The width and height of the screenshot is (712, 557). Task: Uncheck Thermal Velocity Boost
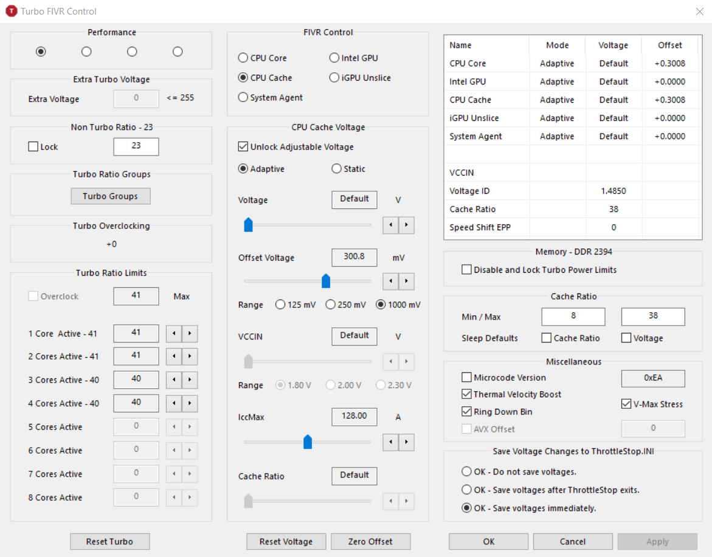(466, 394)
